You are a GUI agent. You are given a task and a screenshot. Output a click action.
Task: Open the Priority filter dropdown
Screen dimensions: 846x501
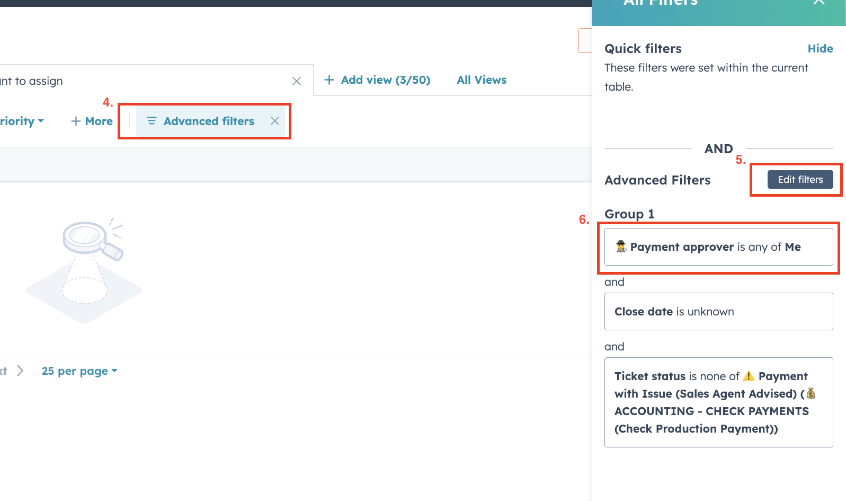[21, 121]
